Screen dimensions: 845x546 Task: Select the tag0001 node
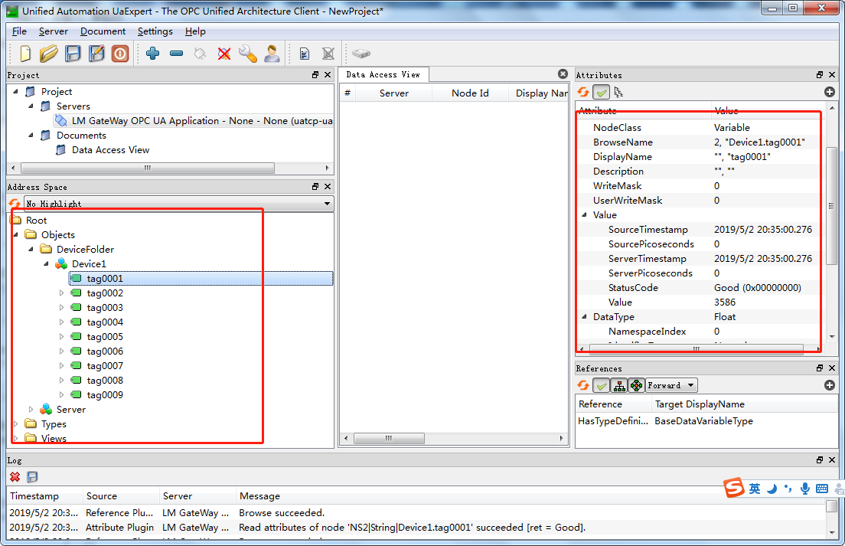[x=105, y=278]
